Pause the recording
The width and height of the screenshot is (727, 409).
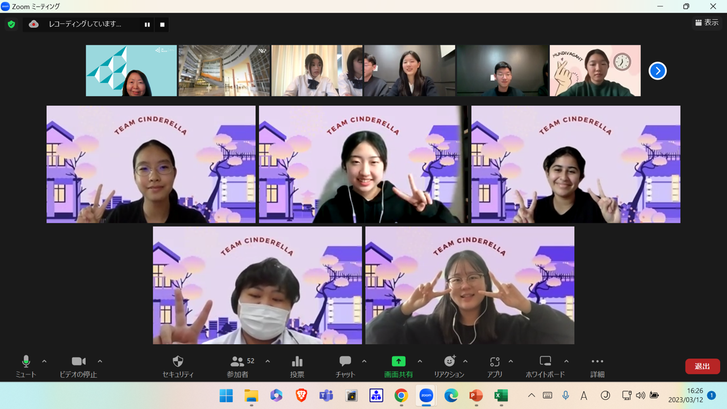tap(147, 24)
